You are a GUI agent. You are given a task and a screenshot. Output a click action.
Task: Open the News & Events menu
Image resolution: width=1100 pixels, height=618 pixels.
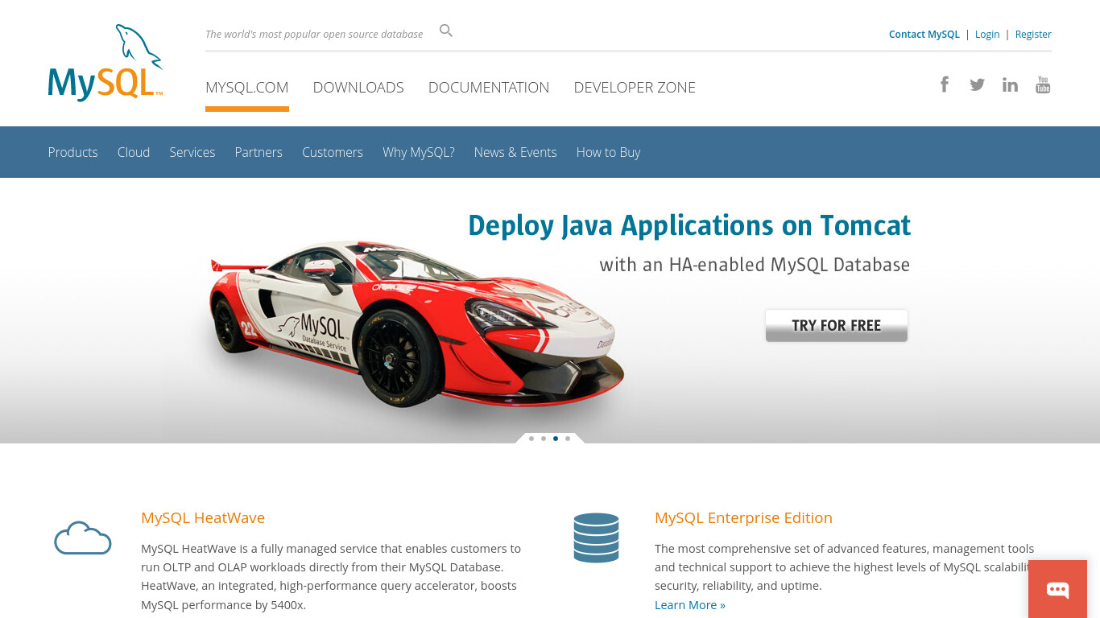click(515, 152)
